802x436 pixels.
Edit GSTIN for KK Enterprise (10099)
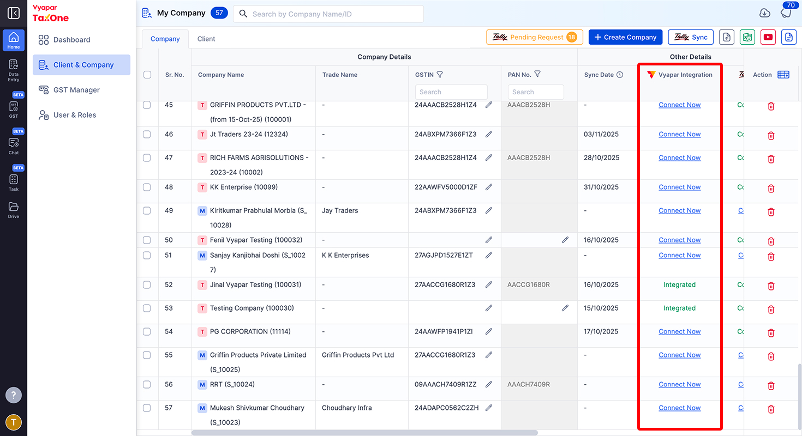[489, 187]
